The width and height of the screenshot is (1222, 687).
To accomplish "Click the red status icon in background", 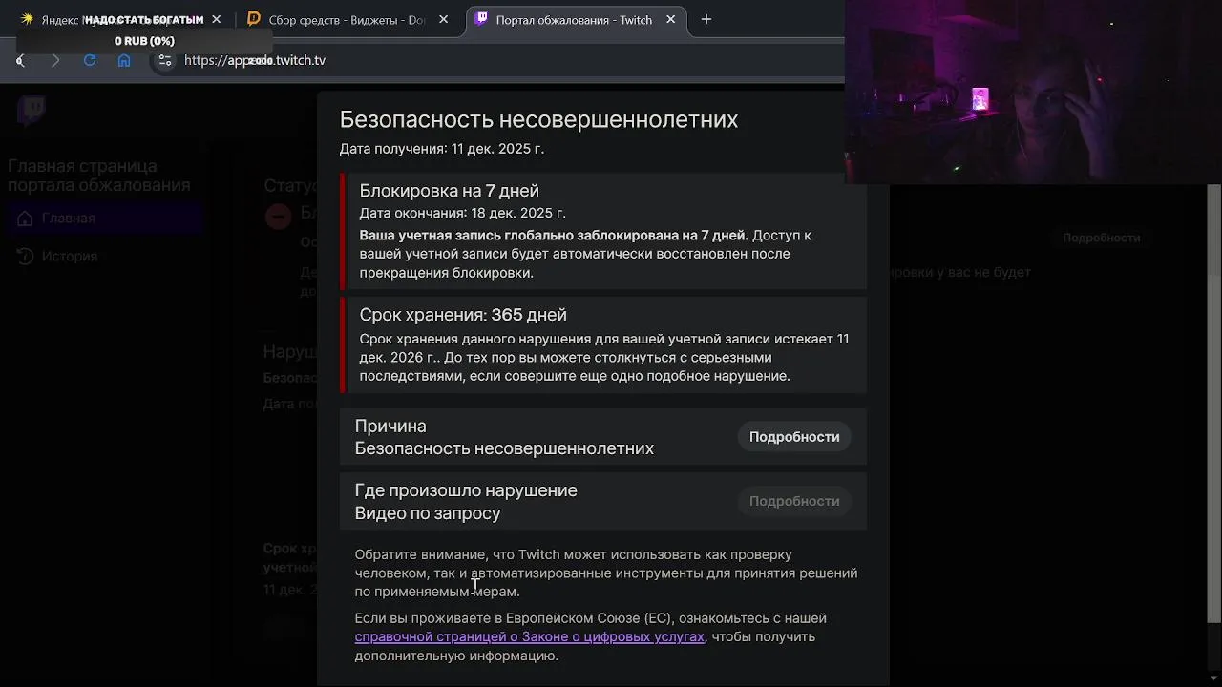I will click(278, 217).
